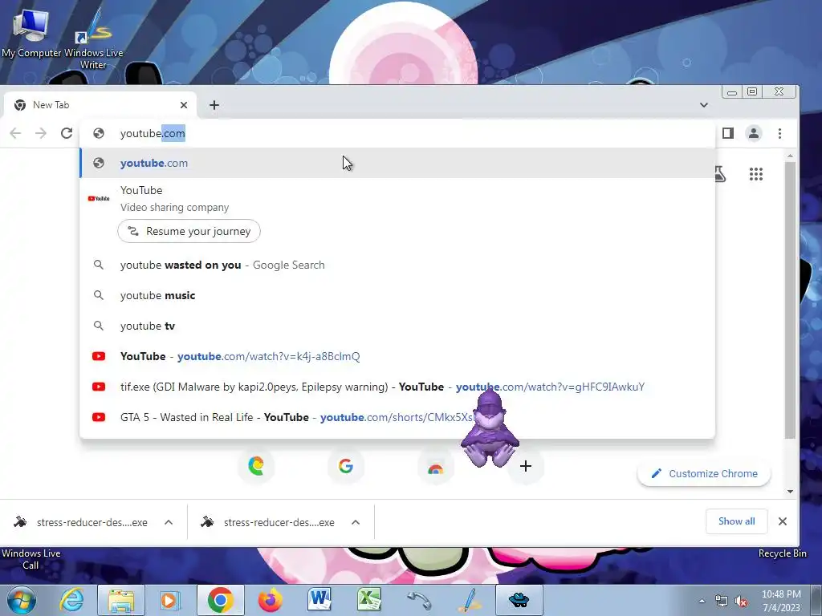Viewport: 822px width, 616px height.
Task: Select the Windows Live Call desktop icon
Action: (x=31, y=559)
